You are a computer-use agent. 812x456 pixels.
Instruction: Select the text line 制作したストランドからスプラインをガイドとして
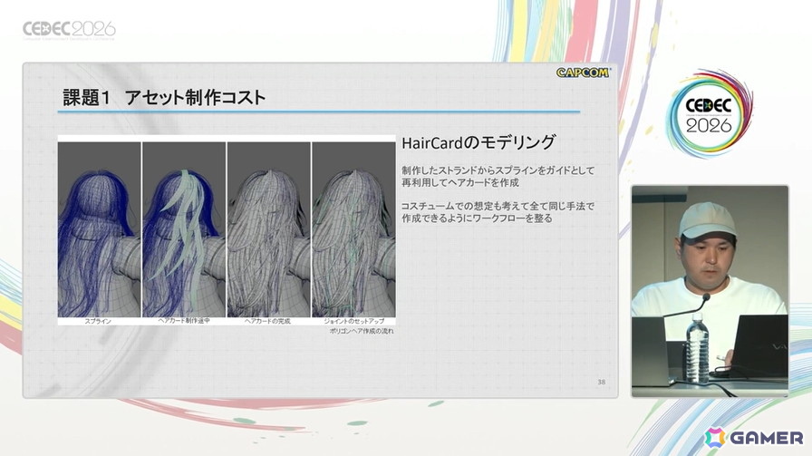point(498,170)
